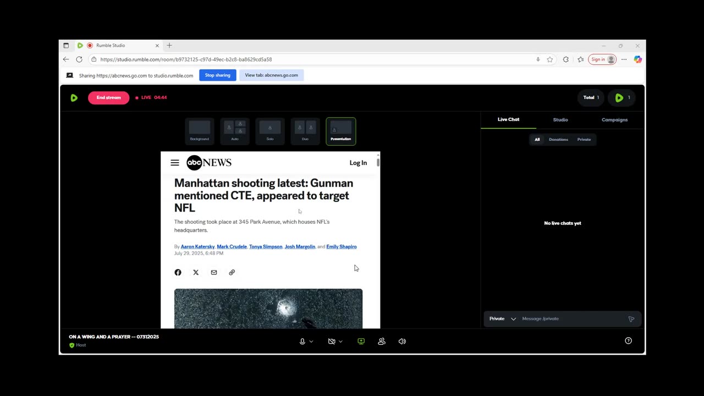The image size is (704, 396).
Task: Open the help question mark
Action: point(628,341)
